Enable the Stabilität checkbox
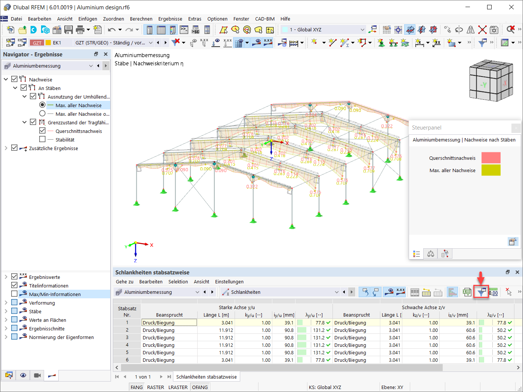 pos(42,139)
